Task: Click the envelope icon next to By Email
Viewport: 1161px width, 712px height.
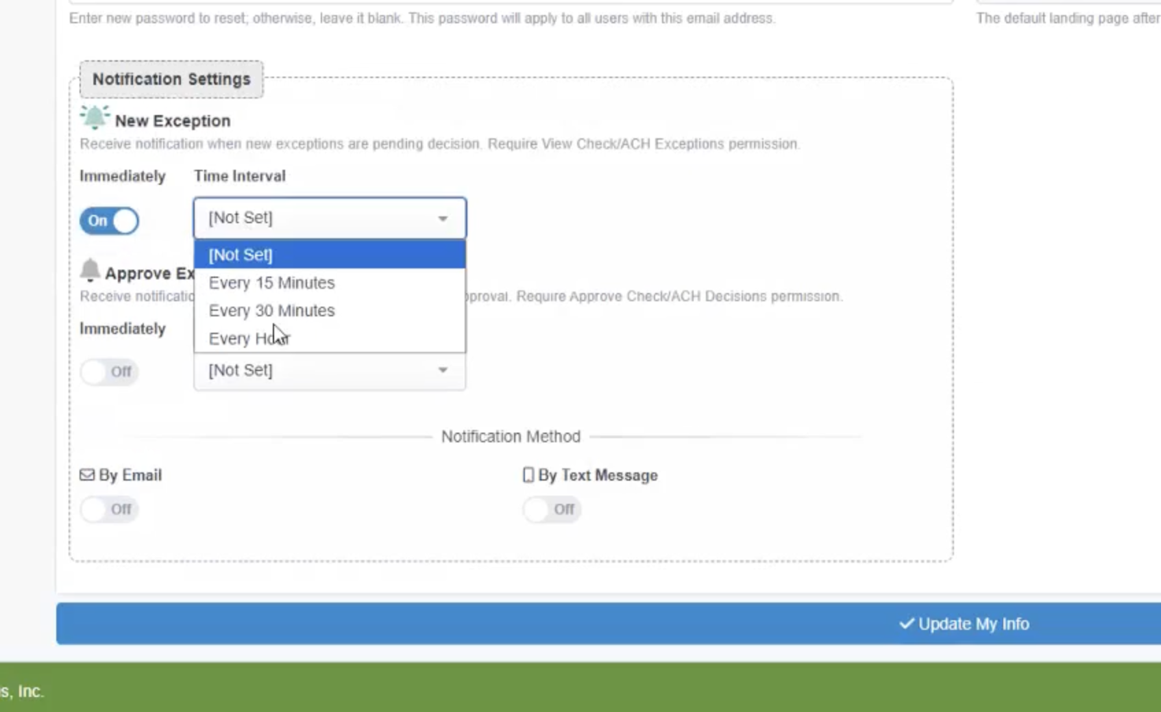Action: click(87, 475)
